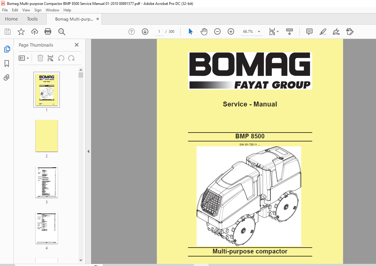Click the Service - Manual heading text
Screen dimensions: 376x266
[x=250, y=104]
